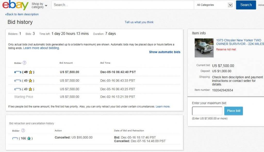The width and height of the screenshot is (264, 152).
Task: Click yellow star in third e***s bid row
Action: coord(30,89)
